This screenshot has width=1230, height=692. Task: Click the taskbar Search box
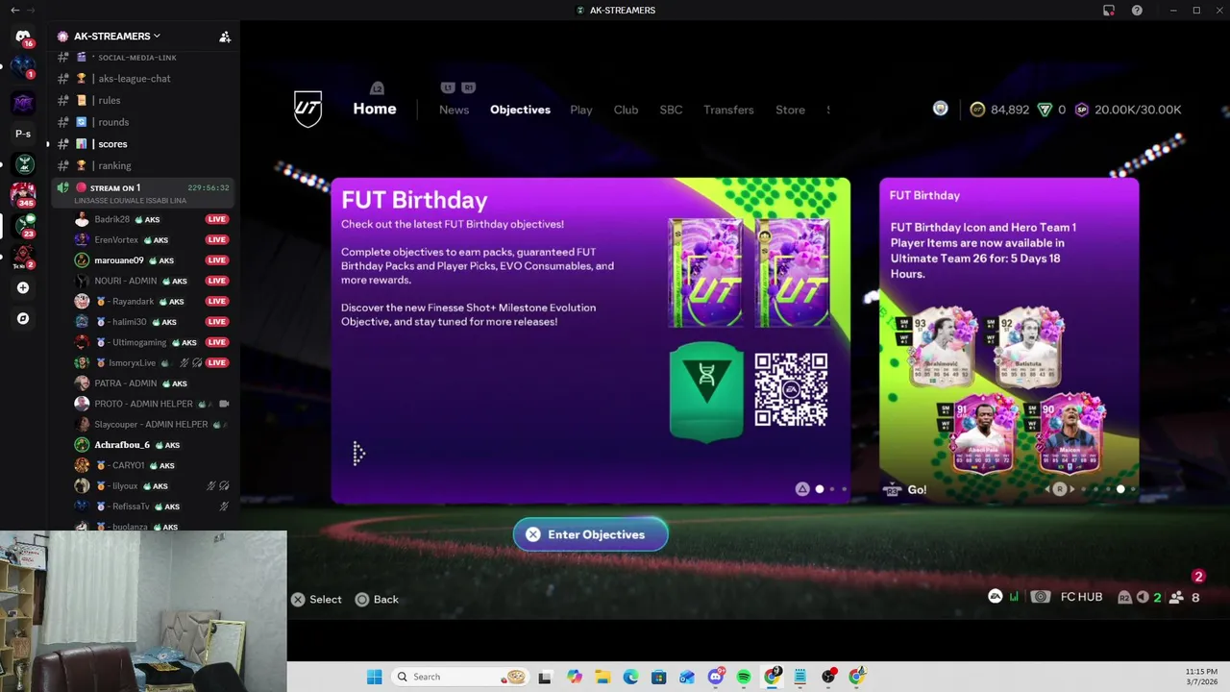click(x=459, y=677)
